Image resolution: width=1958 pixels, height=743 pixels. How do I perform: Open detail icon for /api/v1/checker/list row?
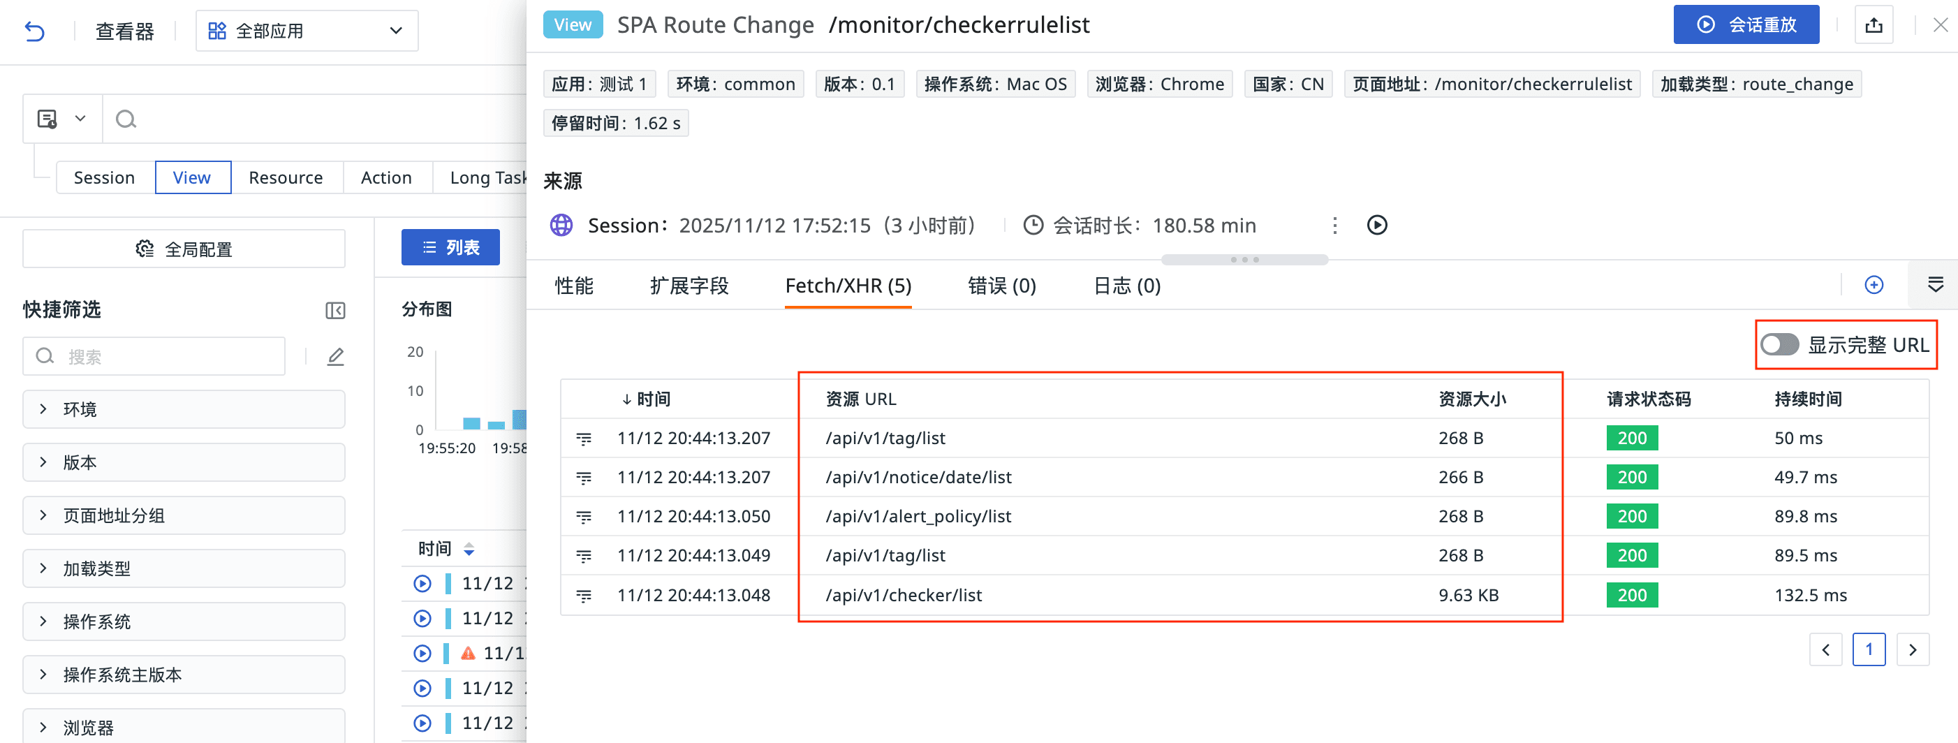[584, 596]
